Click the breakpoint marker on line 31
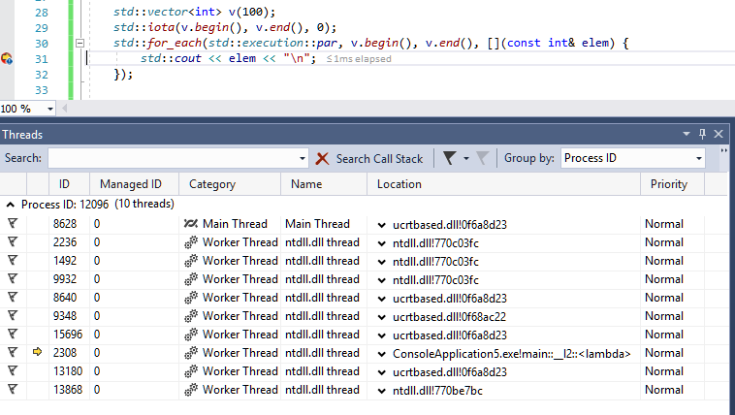This screenshot has width=735, height=415. (8, 59)
